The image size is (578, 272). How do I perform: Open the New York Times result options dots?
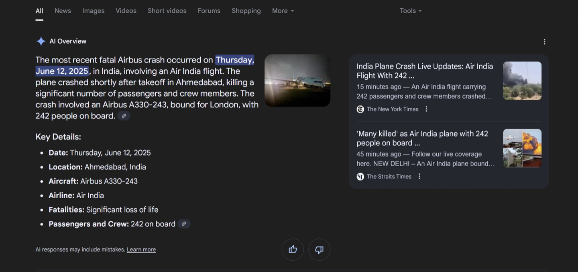click(426, 109)
